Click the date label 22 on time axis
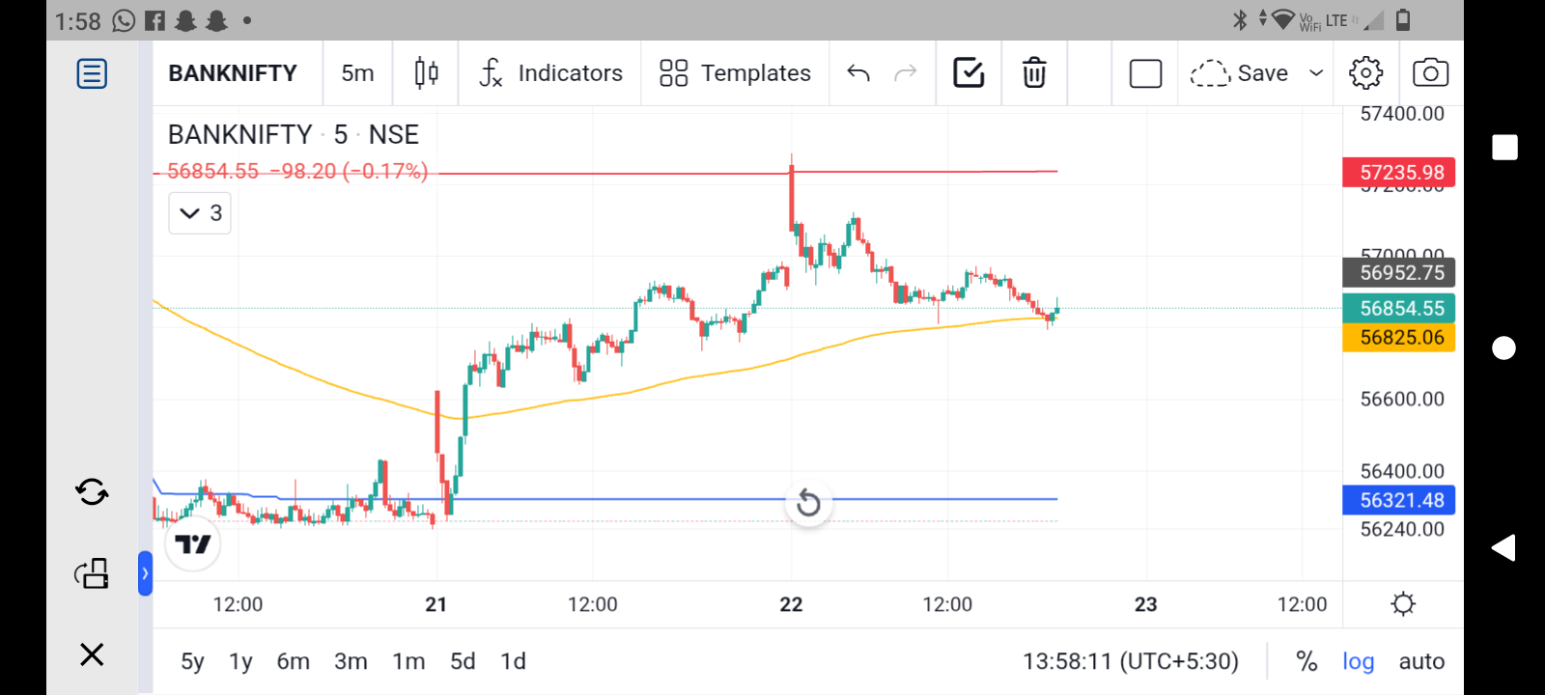1545x695 pixels. 791,604
